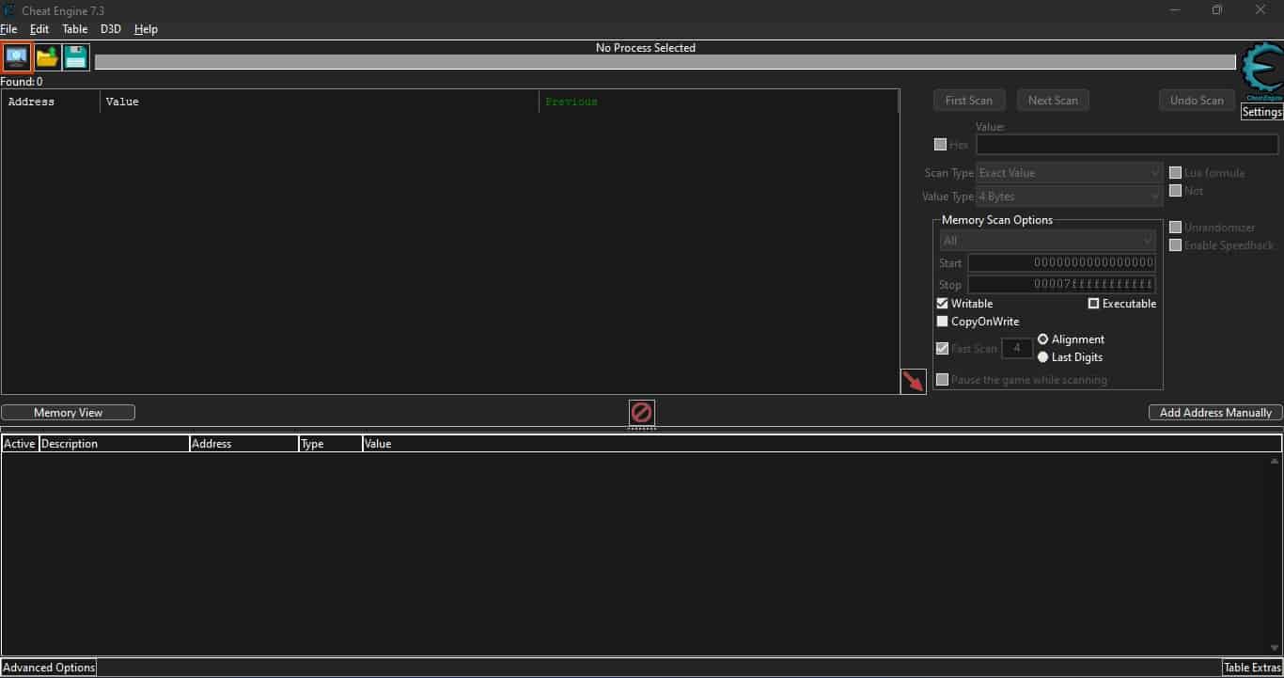Click the Stop address field
The image size is (1284, 678).
pyautogui.click(x=1061, y=285)
